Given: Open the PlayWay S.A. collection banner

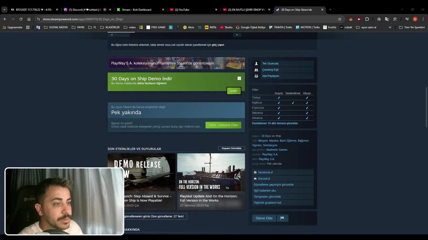Looking at the screenshot, I should [x=176, y=63].
